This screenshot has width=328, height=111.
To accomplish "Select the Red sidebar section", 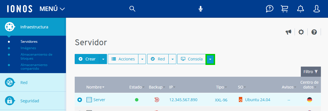I will [33, 82].
